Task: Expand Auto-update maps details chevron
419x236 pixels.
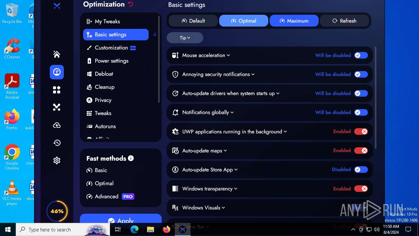Action: 225,150
